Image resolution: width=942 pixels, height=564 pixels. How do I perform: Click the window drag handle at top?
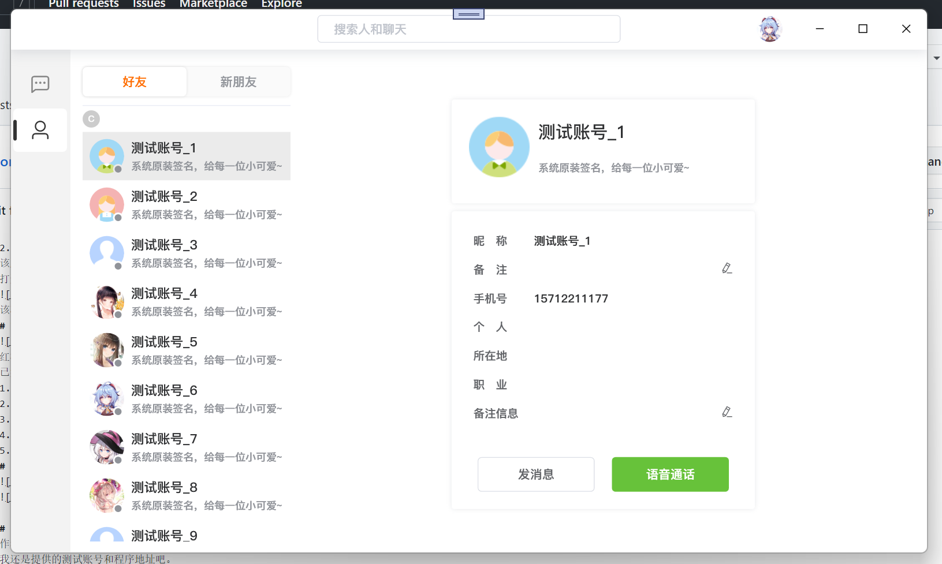coord(468,14)
